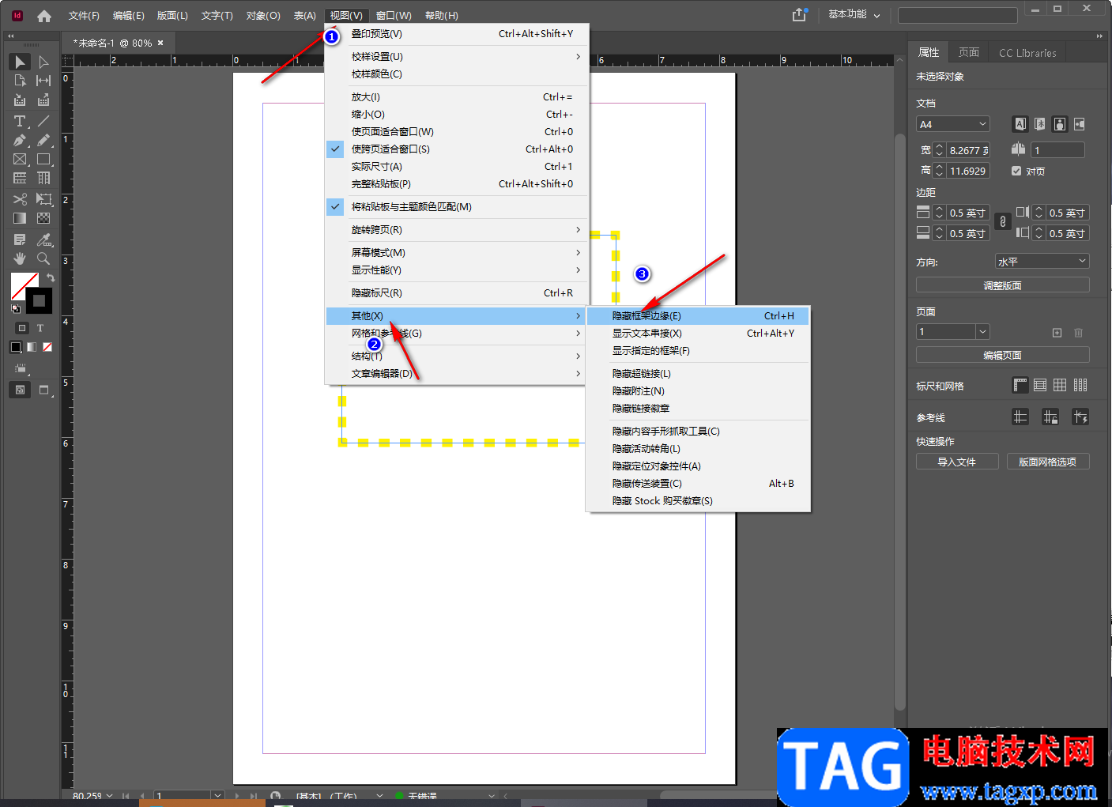Expand the 校样设置(U) submenu
This screenshot has width=1112, height=807.
pos(457,56)
